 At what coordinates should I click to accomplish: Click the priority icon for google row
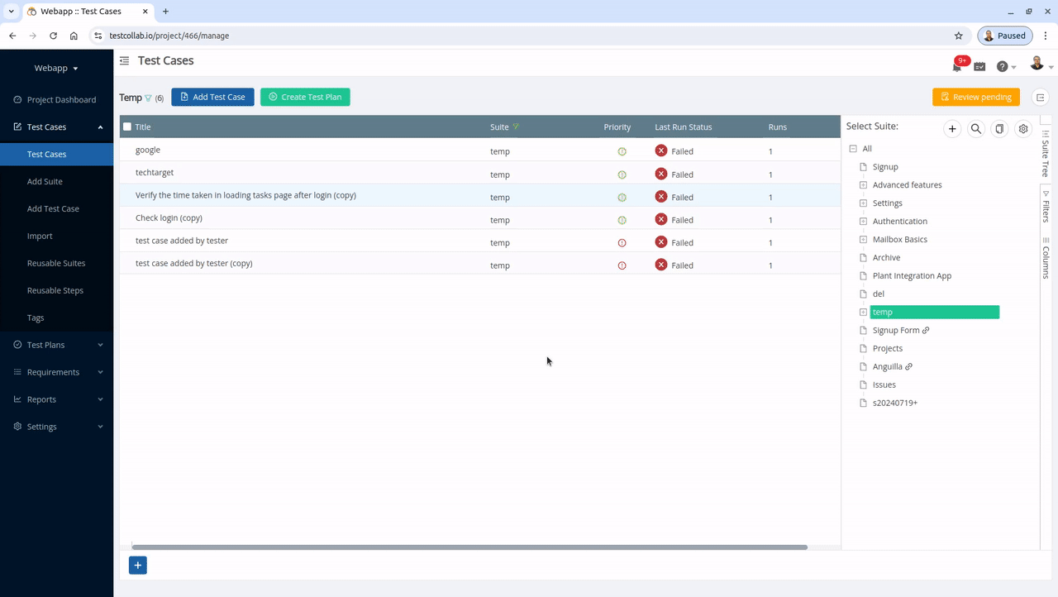622,151
